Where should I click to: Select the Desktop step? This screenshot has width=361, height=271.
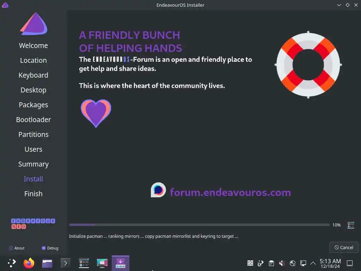(33, 90)
